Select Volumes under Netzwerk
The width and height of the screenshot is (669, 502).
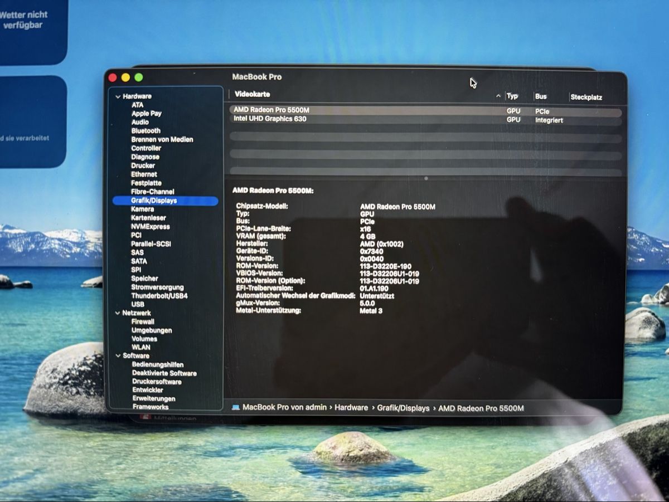tap(144, 339)
